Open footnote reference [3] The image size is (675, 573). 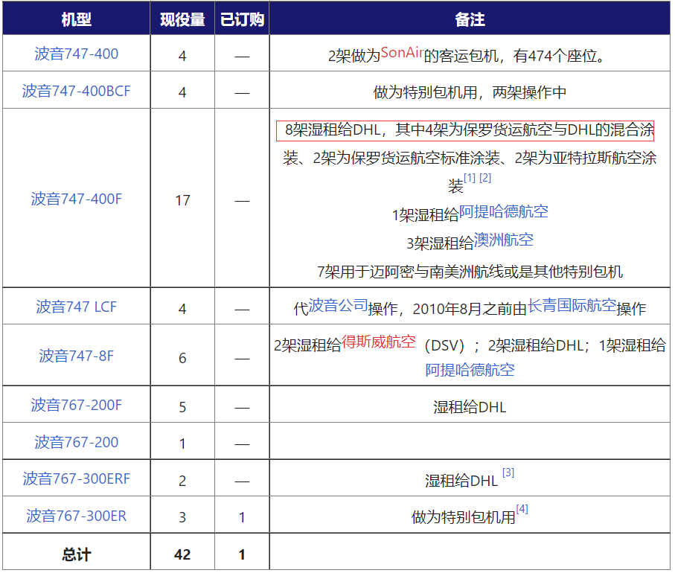tap(508, 473)
